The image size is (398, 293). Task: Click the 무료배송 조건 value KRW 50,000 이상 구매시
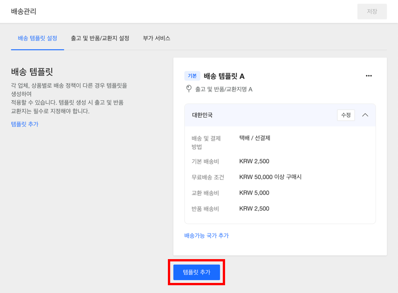270,177
